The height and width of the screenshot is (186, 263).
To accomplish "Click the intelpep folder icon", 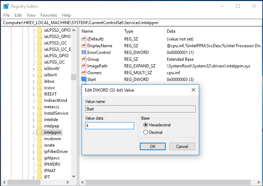I will (40, 126).
